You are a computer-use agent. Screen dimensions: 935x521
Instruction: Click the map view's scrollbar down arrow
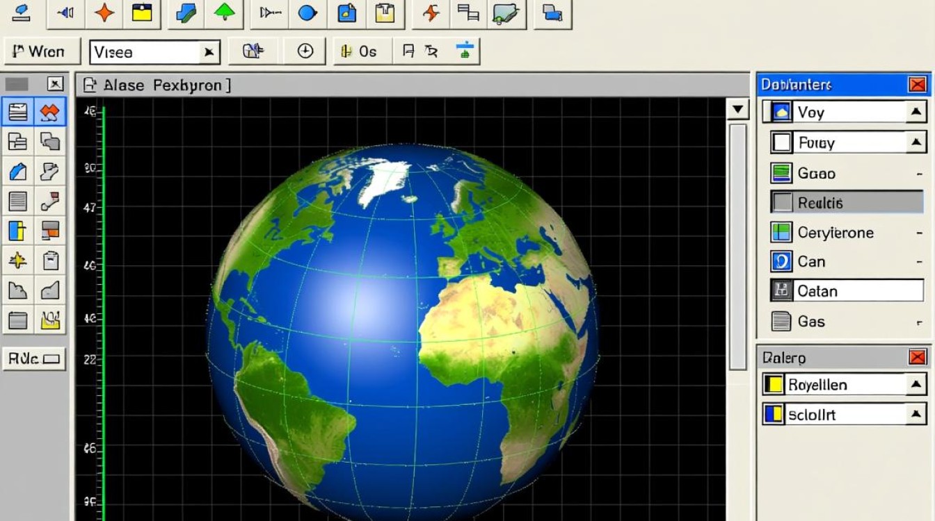coord(737,109)
